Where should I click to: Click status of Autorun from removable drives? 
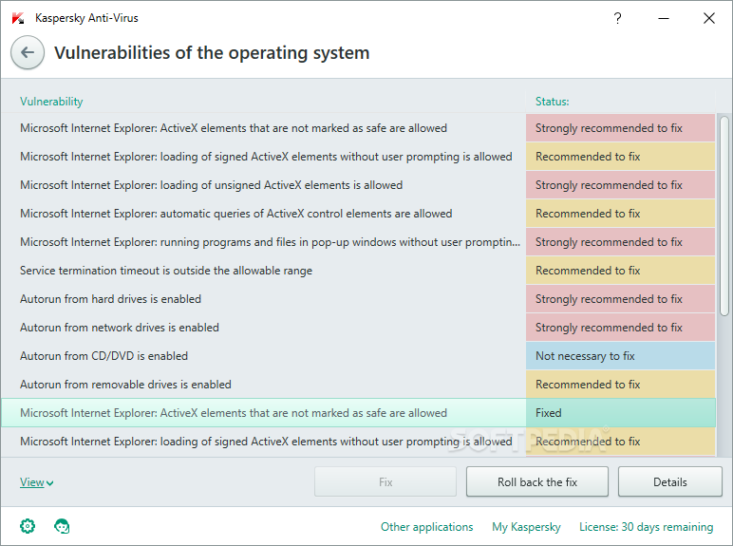tap(621, 385)
